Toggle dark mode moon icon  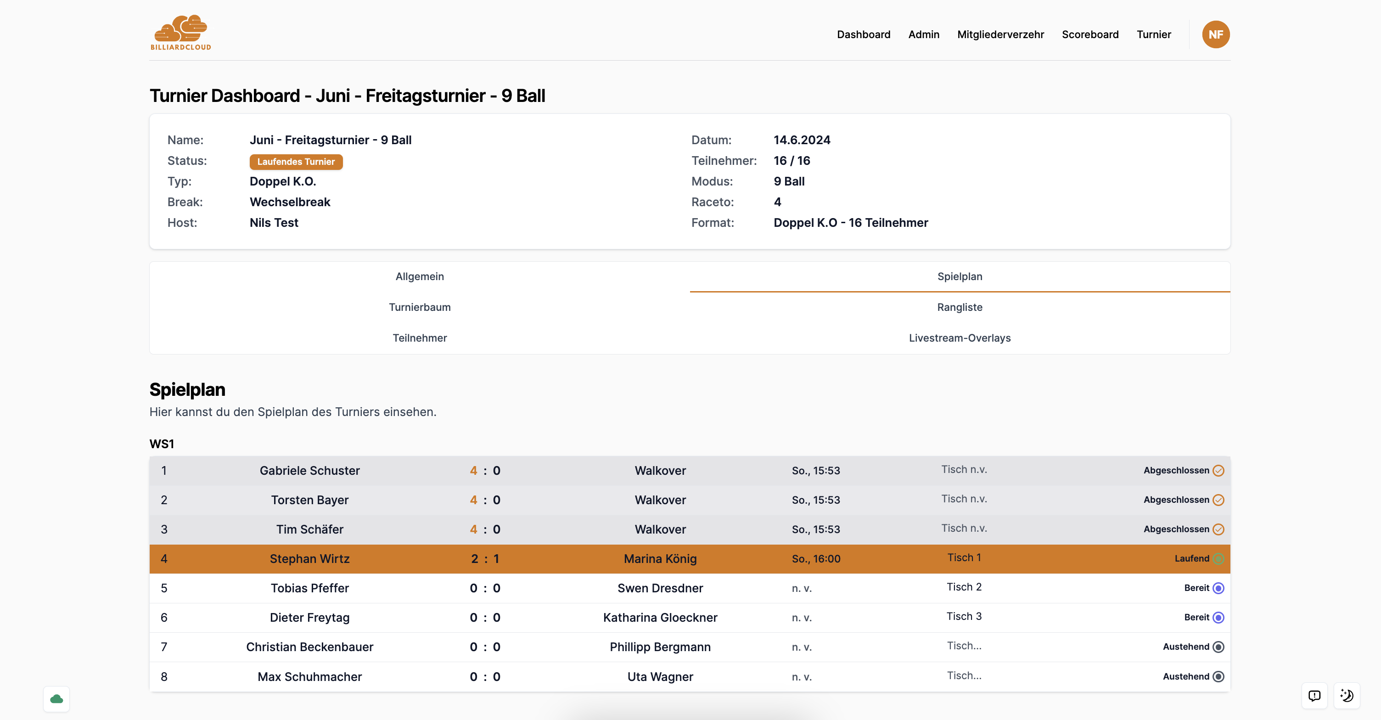(1347, 695)
